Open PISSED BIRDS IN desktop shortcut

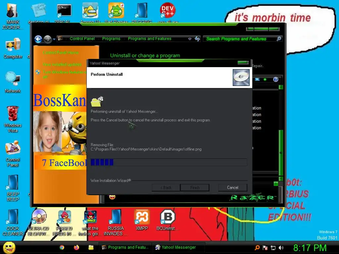pos(64,223)
